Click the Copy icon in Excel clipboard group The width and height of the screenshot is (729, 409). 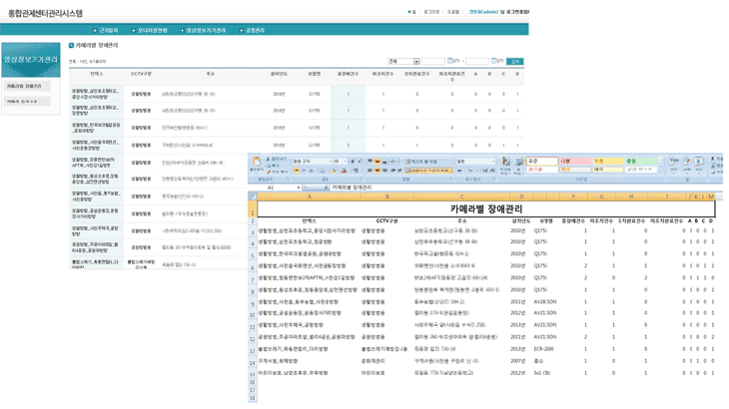[269, 166]
